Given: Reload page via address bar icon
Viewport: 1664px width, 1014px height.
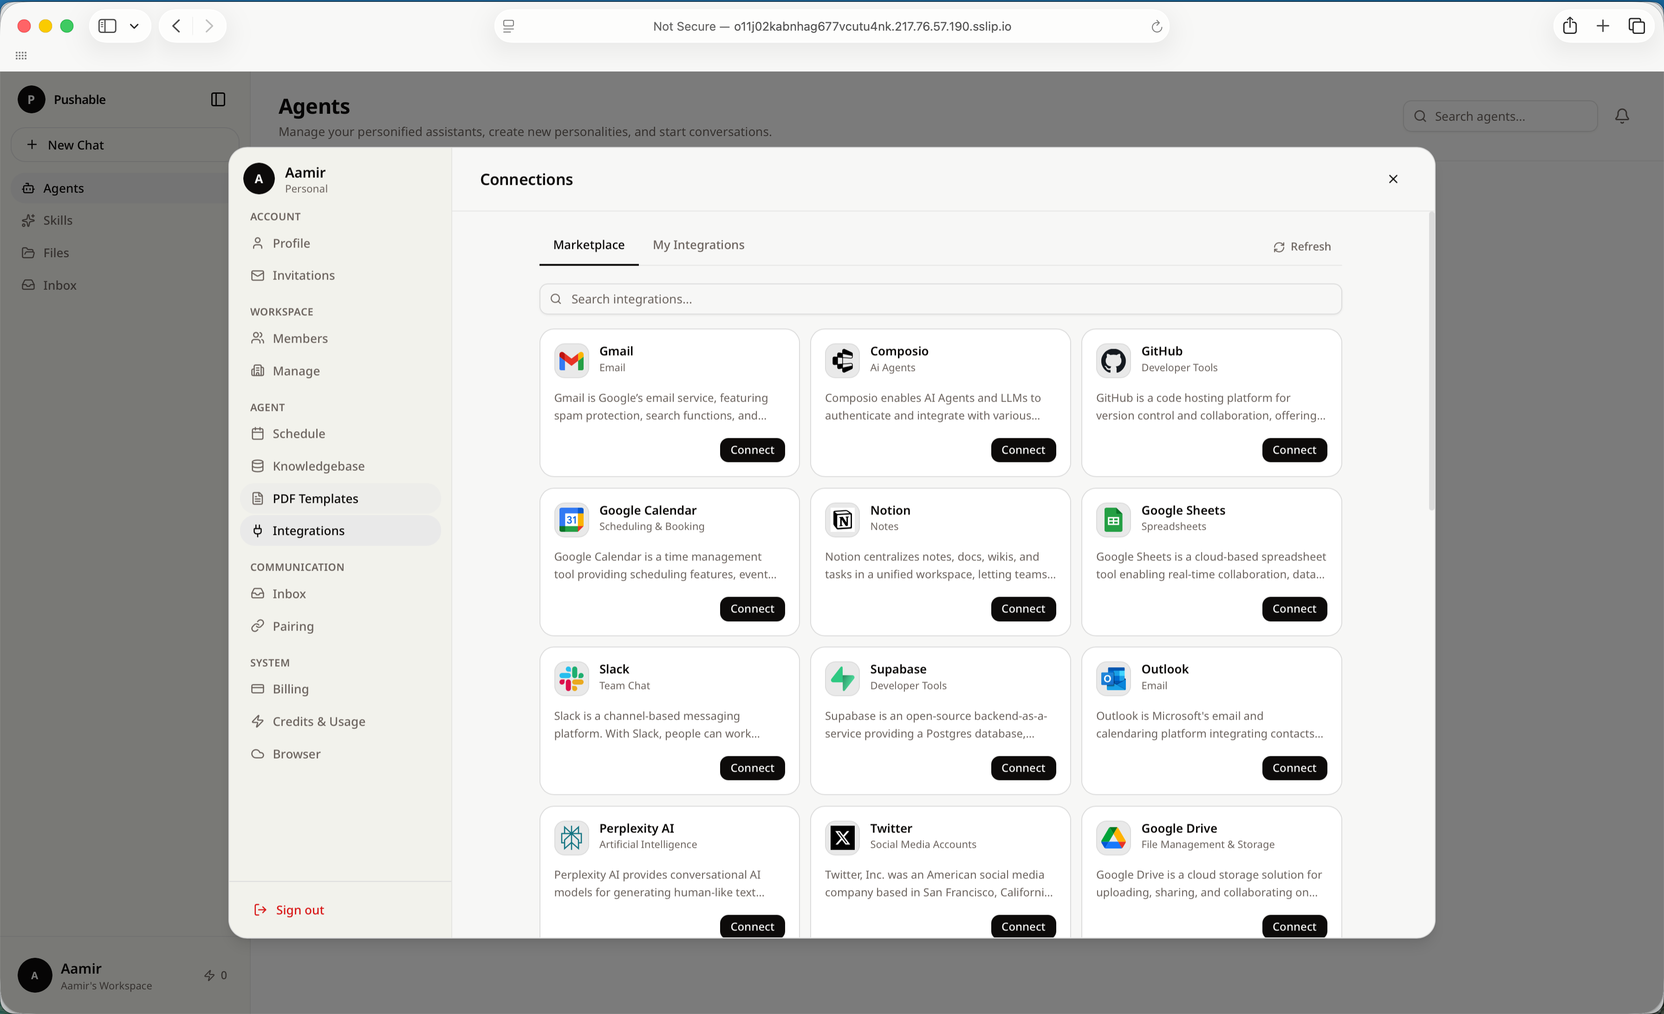Looking at the screenshot, I should (1156, 26).
